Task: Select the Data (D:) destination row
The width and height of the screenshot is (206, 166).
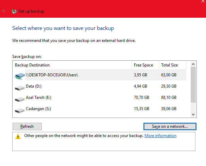Action: [100, 86]
